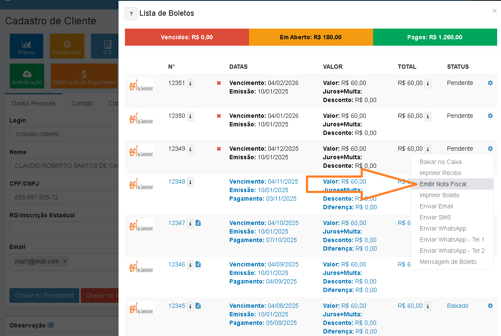The height and width of the screenshot is (336, 501).
Task: Open gear options for boleto 12345
Action: click(x=490, y=306)
